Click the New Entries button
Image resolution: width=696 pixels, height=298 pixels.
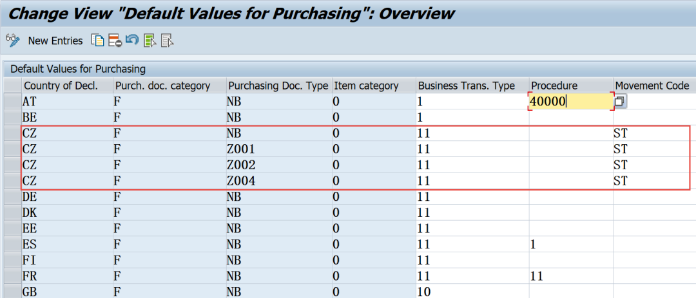pos(55,41)
